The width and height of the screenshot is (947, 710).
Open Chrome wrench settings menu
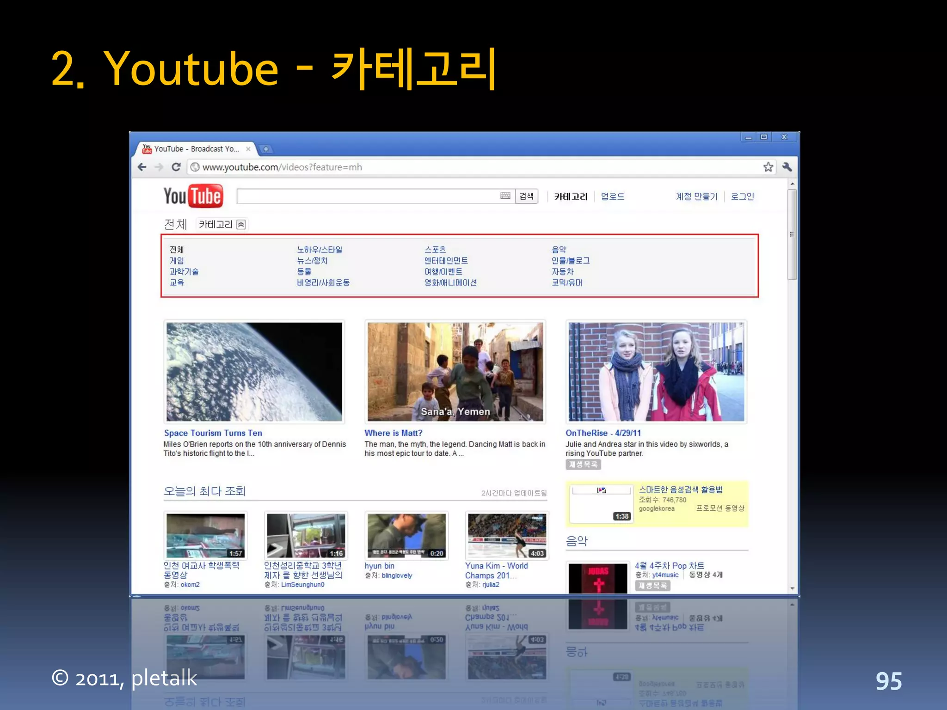(x=787, y=167)
